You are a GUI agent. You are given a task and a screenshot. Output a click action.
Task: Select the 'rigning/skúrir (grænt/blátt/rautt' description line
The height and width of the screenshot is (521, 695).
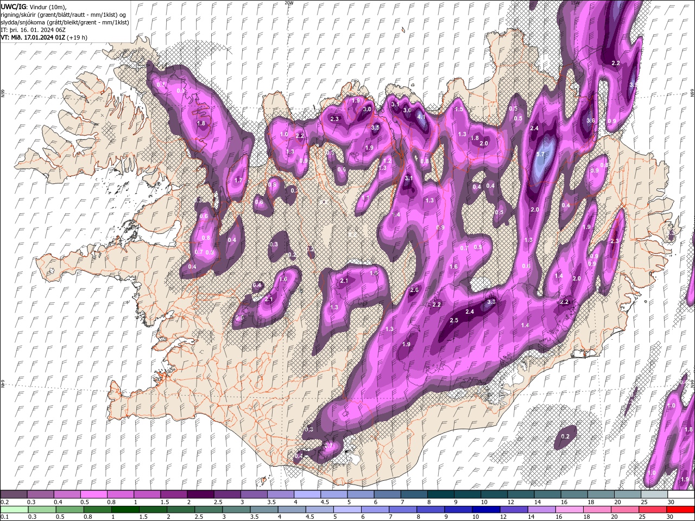[x=64, y=14]
